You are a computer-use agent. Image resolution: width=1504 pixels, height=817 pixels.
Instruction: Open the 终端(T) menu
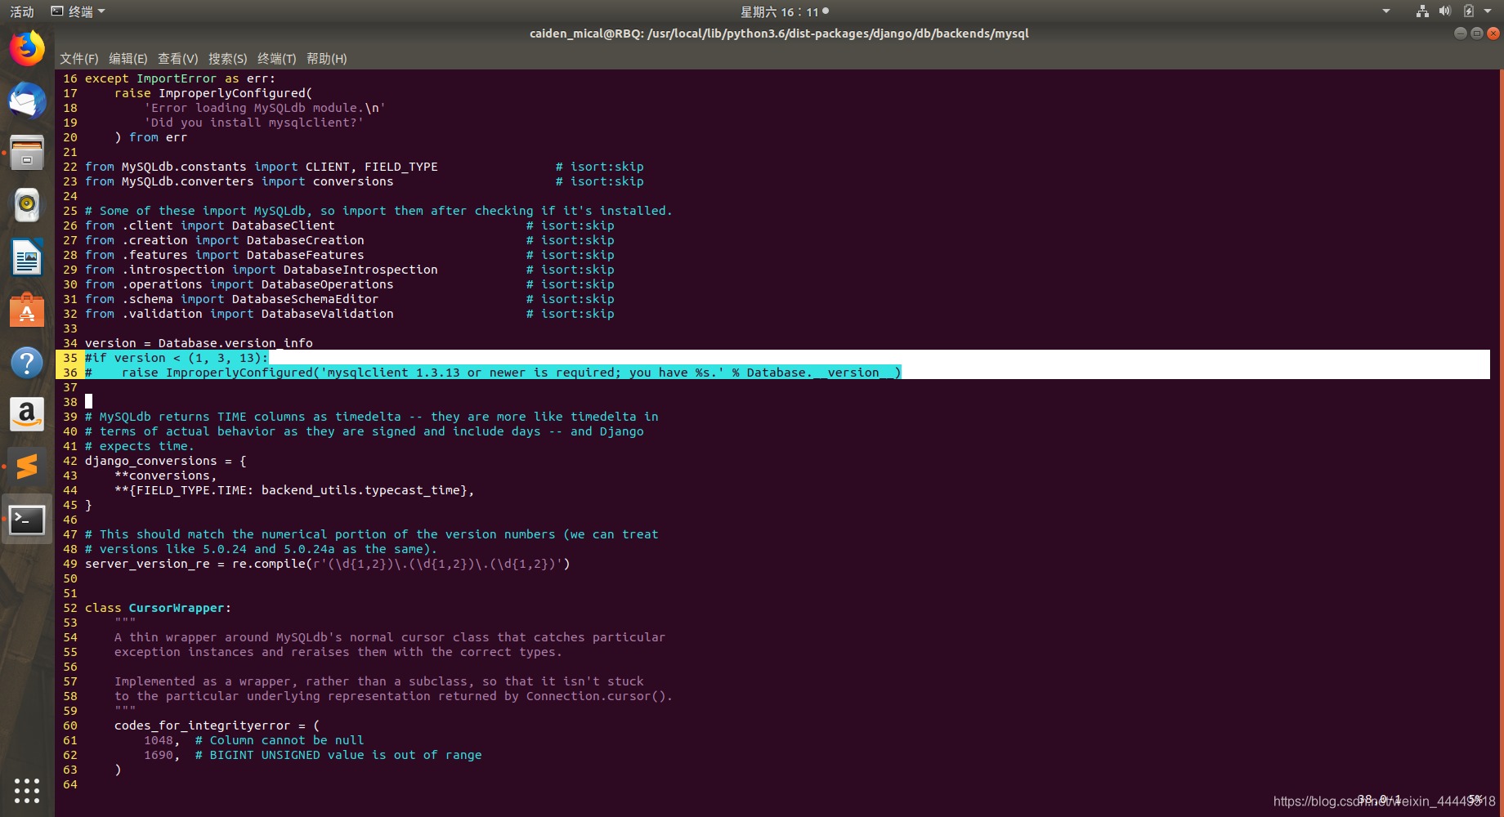276,59
